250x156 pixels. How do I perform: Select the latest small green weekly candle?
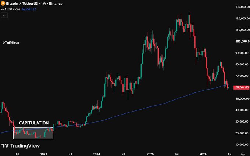coord(229,88)
